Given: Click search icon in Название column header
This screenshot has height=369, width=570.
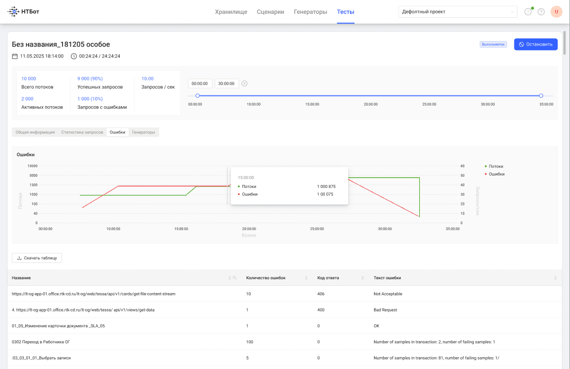Looking at the screenshot, I should point(235,278).
